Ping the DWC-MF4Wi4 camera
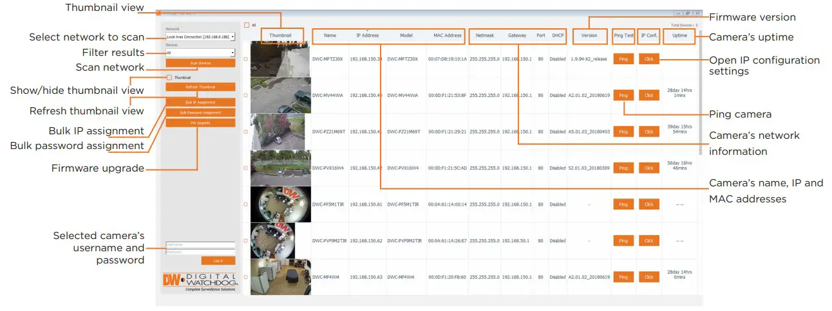This screenshot has width=832, height=311. tap(622, 277)
